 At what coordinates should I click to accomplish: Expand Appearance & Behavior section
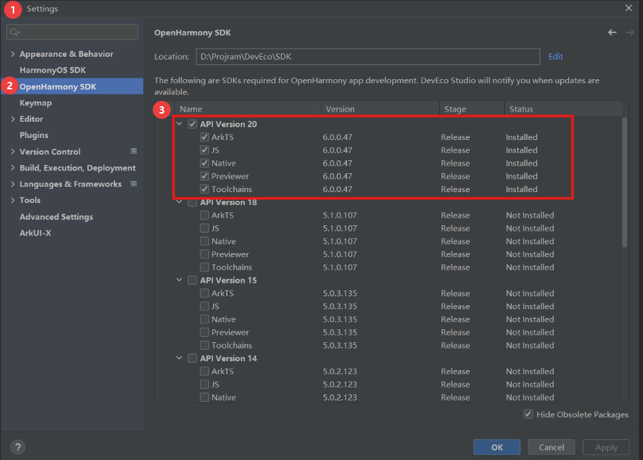[x=13, y=53]
